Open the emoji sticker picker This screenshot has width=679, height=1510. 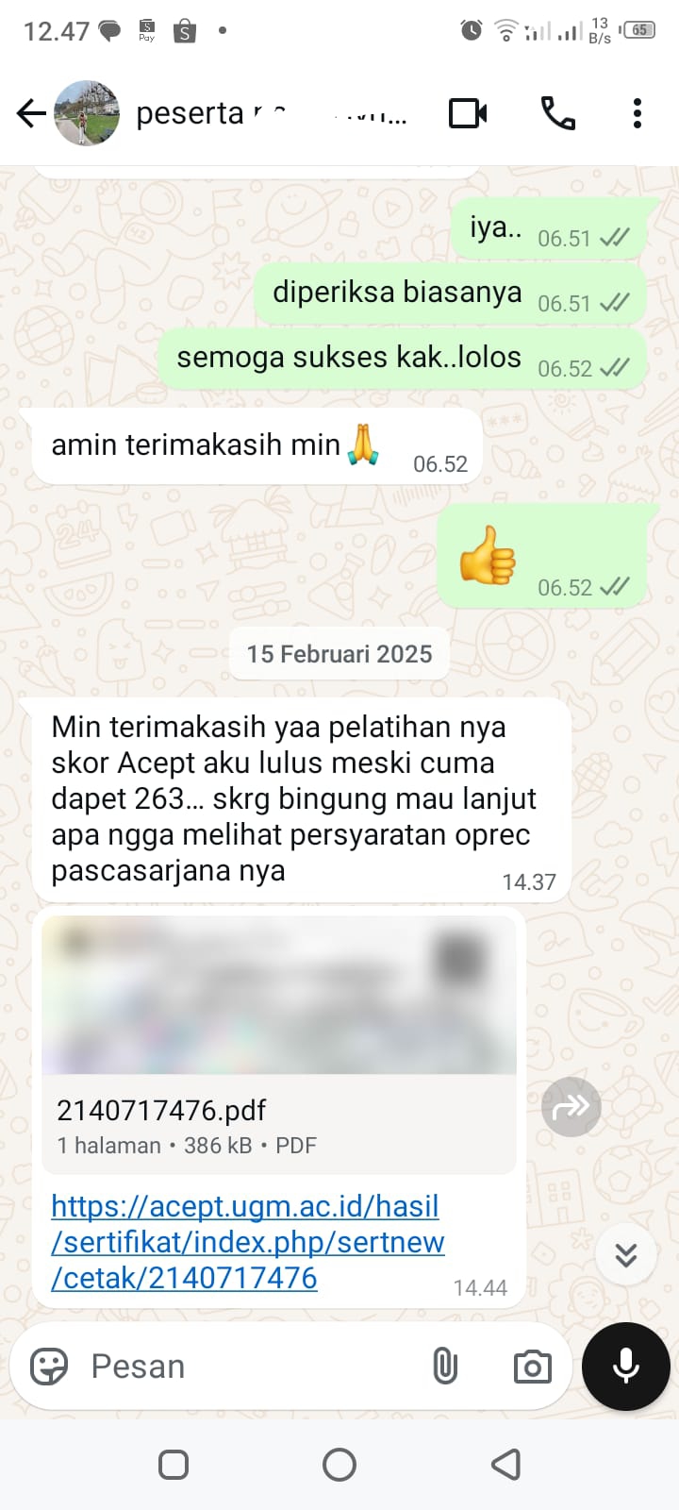pos(49,1366)
